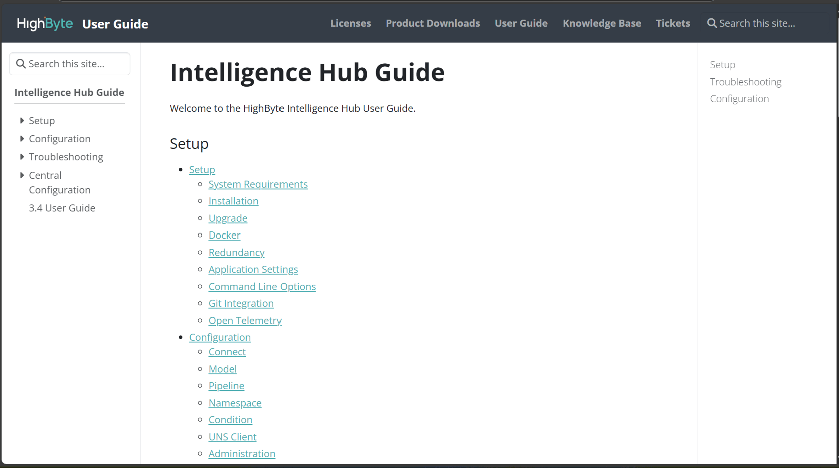
Task: Expand the Central Configuration section
Action: tap(21, 175)
